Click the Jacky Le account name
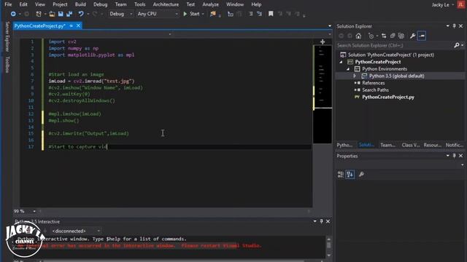Screen dimensions: 467x262 (x=441, y=4)
